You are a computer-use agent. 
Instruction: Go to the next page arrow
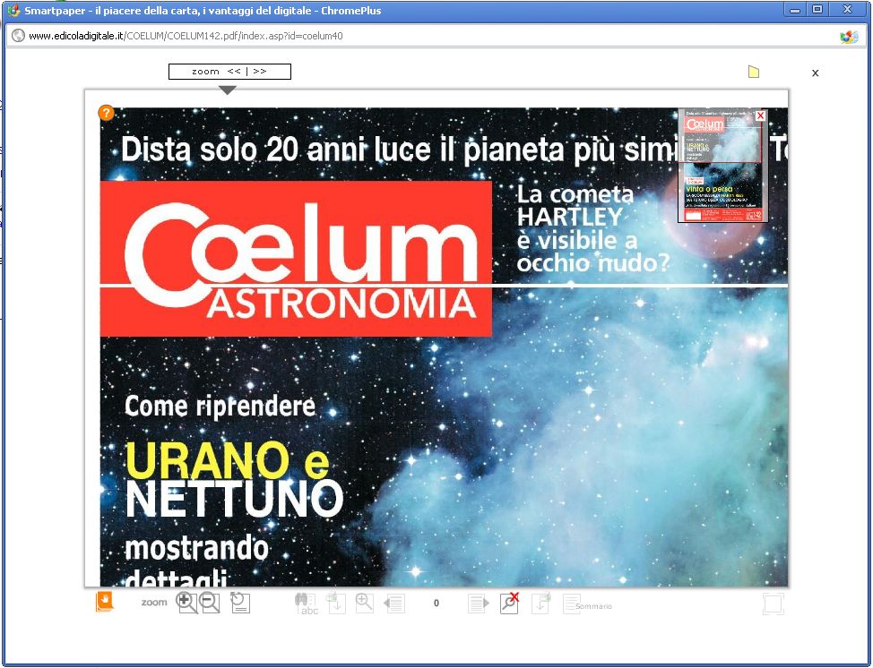479,604
